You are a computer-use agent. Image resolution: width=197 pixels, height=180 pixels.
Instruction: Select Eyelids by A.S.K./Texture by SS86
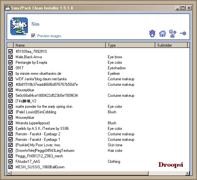point(42,129)
